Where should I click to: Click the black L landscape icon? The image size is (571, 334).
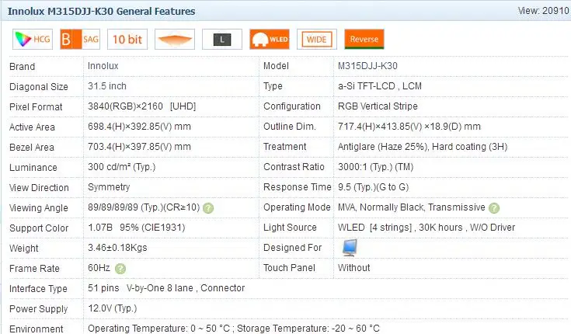(222, 39)
